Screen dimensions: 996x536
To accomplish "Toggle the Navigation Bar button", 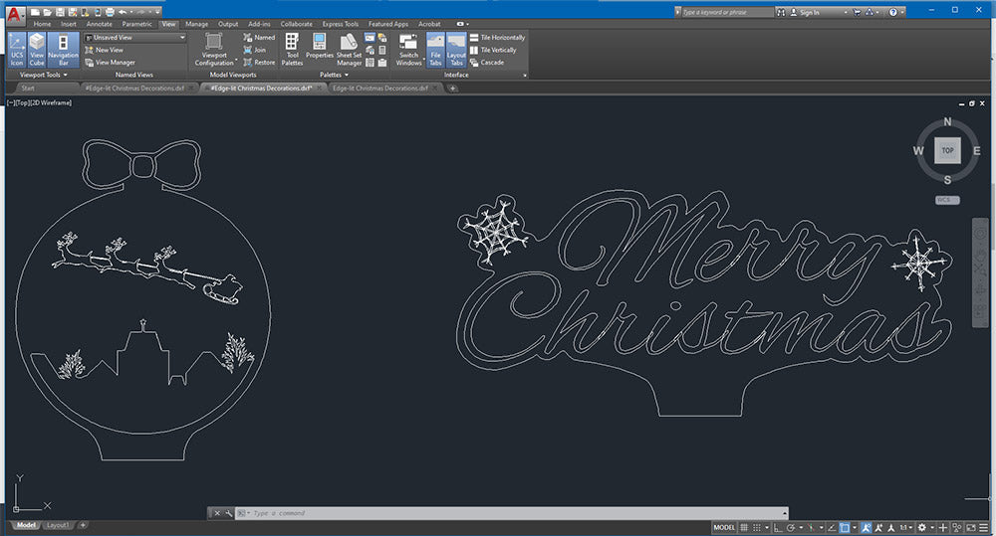I will [x=63, y=50].
